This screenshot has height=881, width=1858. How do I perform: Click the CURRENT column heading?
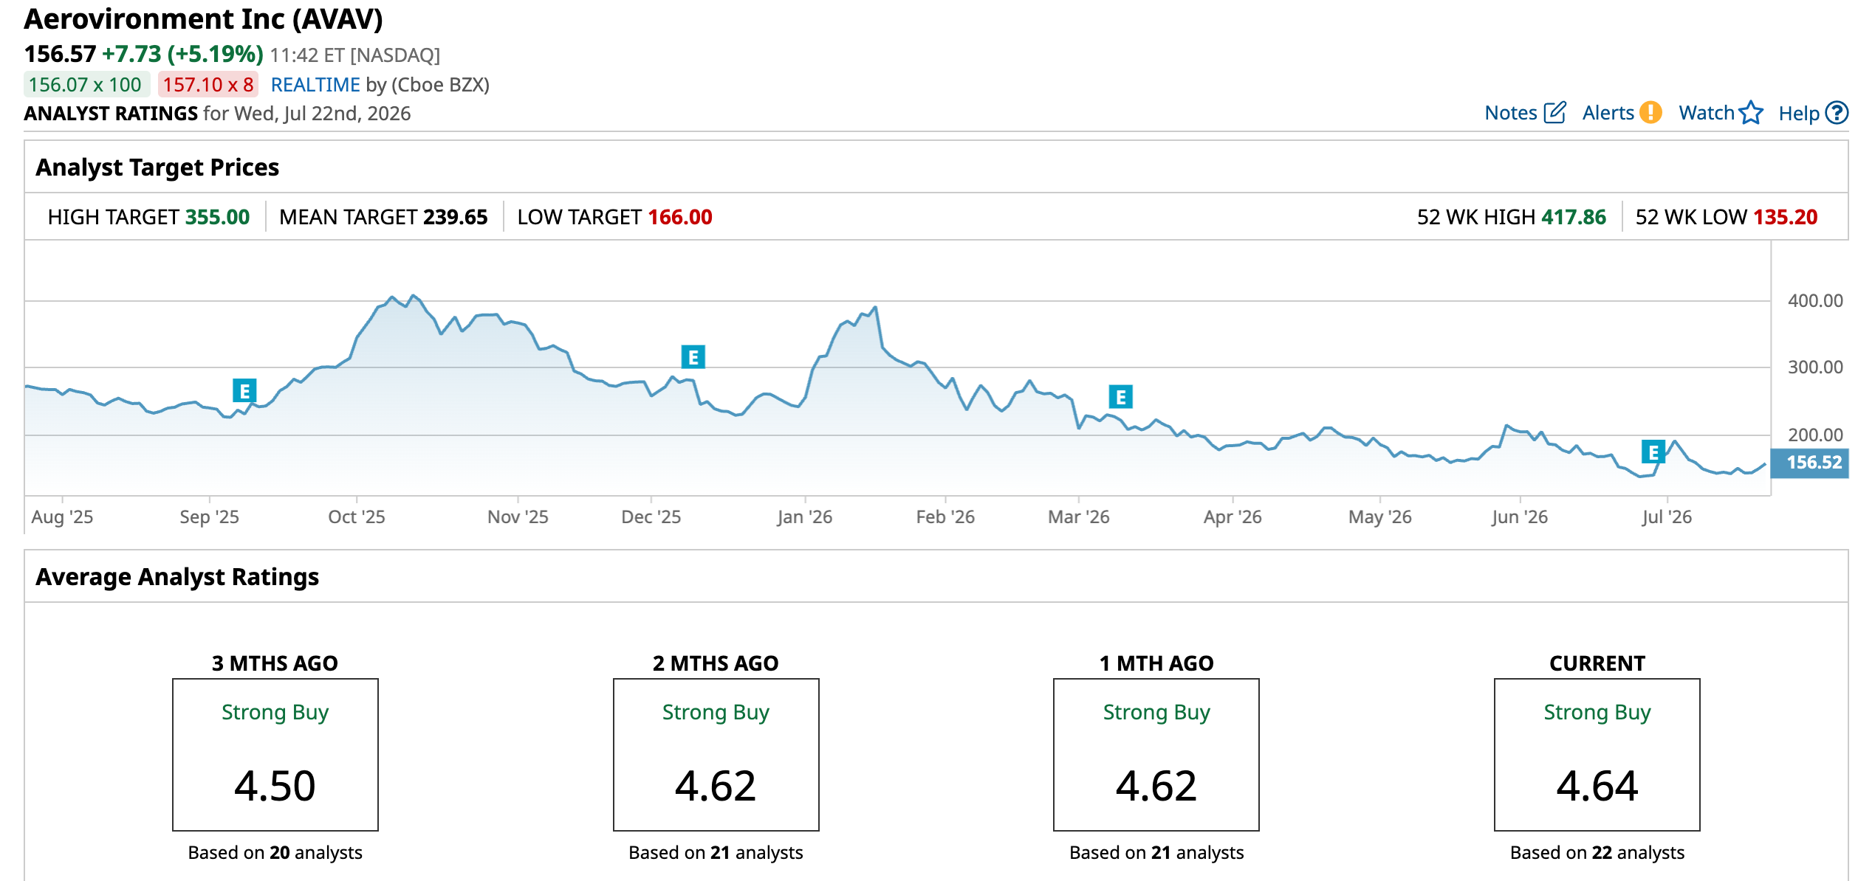[x=1597, y=663]
